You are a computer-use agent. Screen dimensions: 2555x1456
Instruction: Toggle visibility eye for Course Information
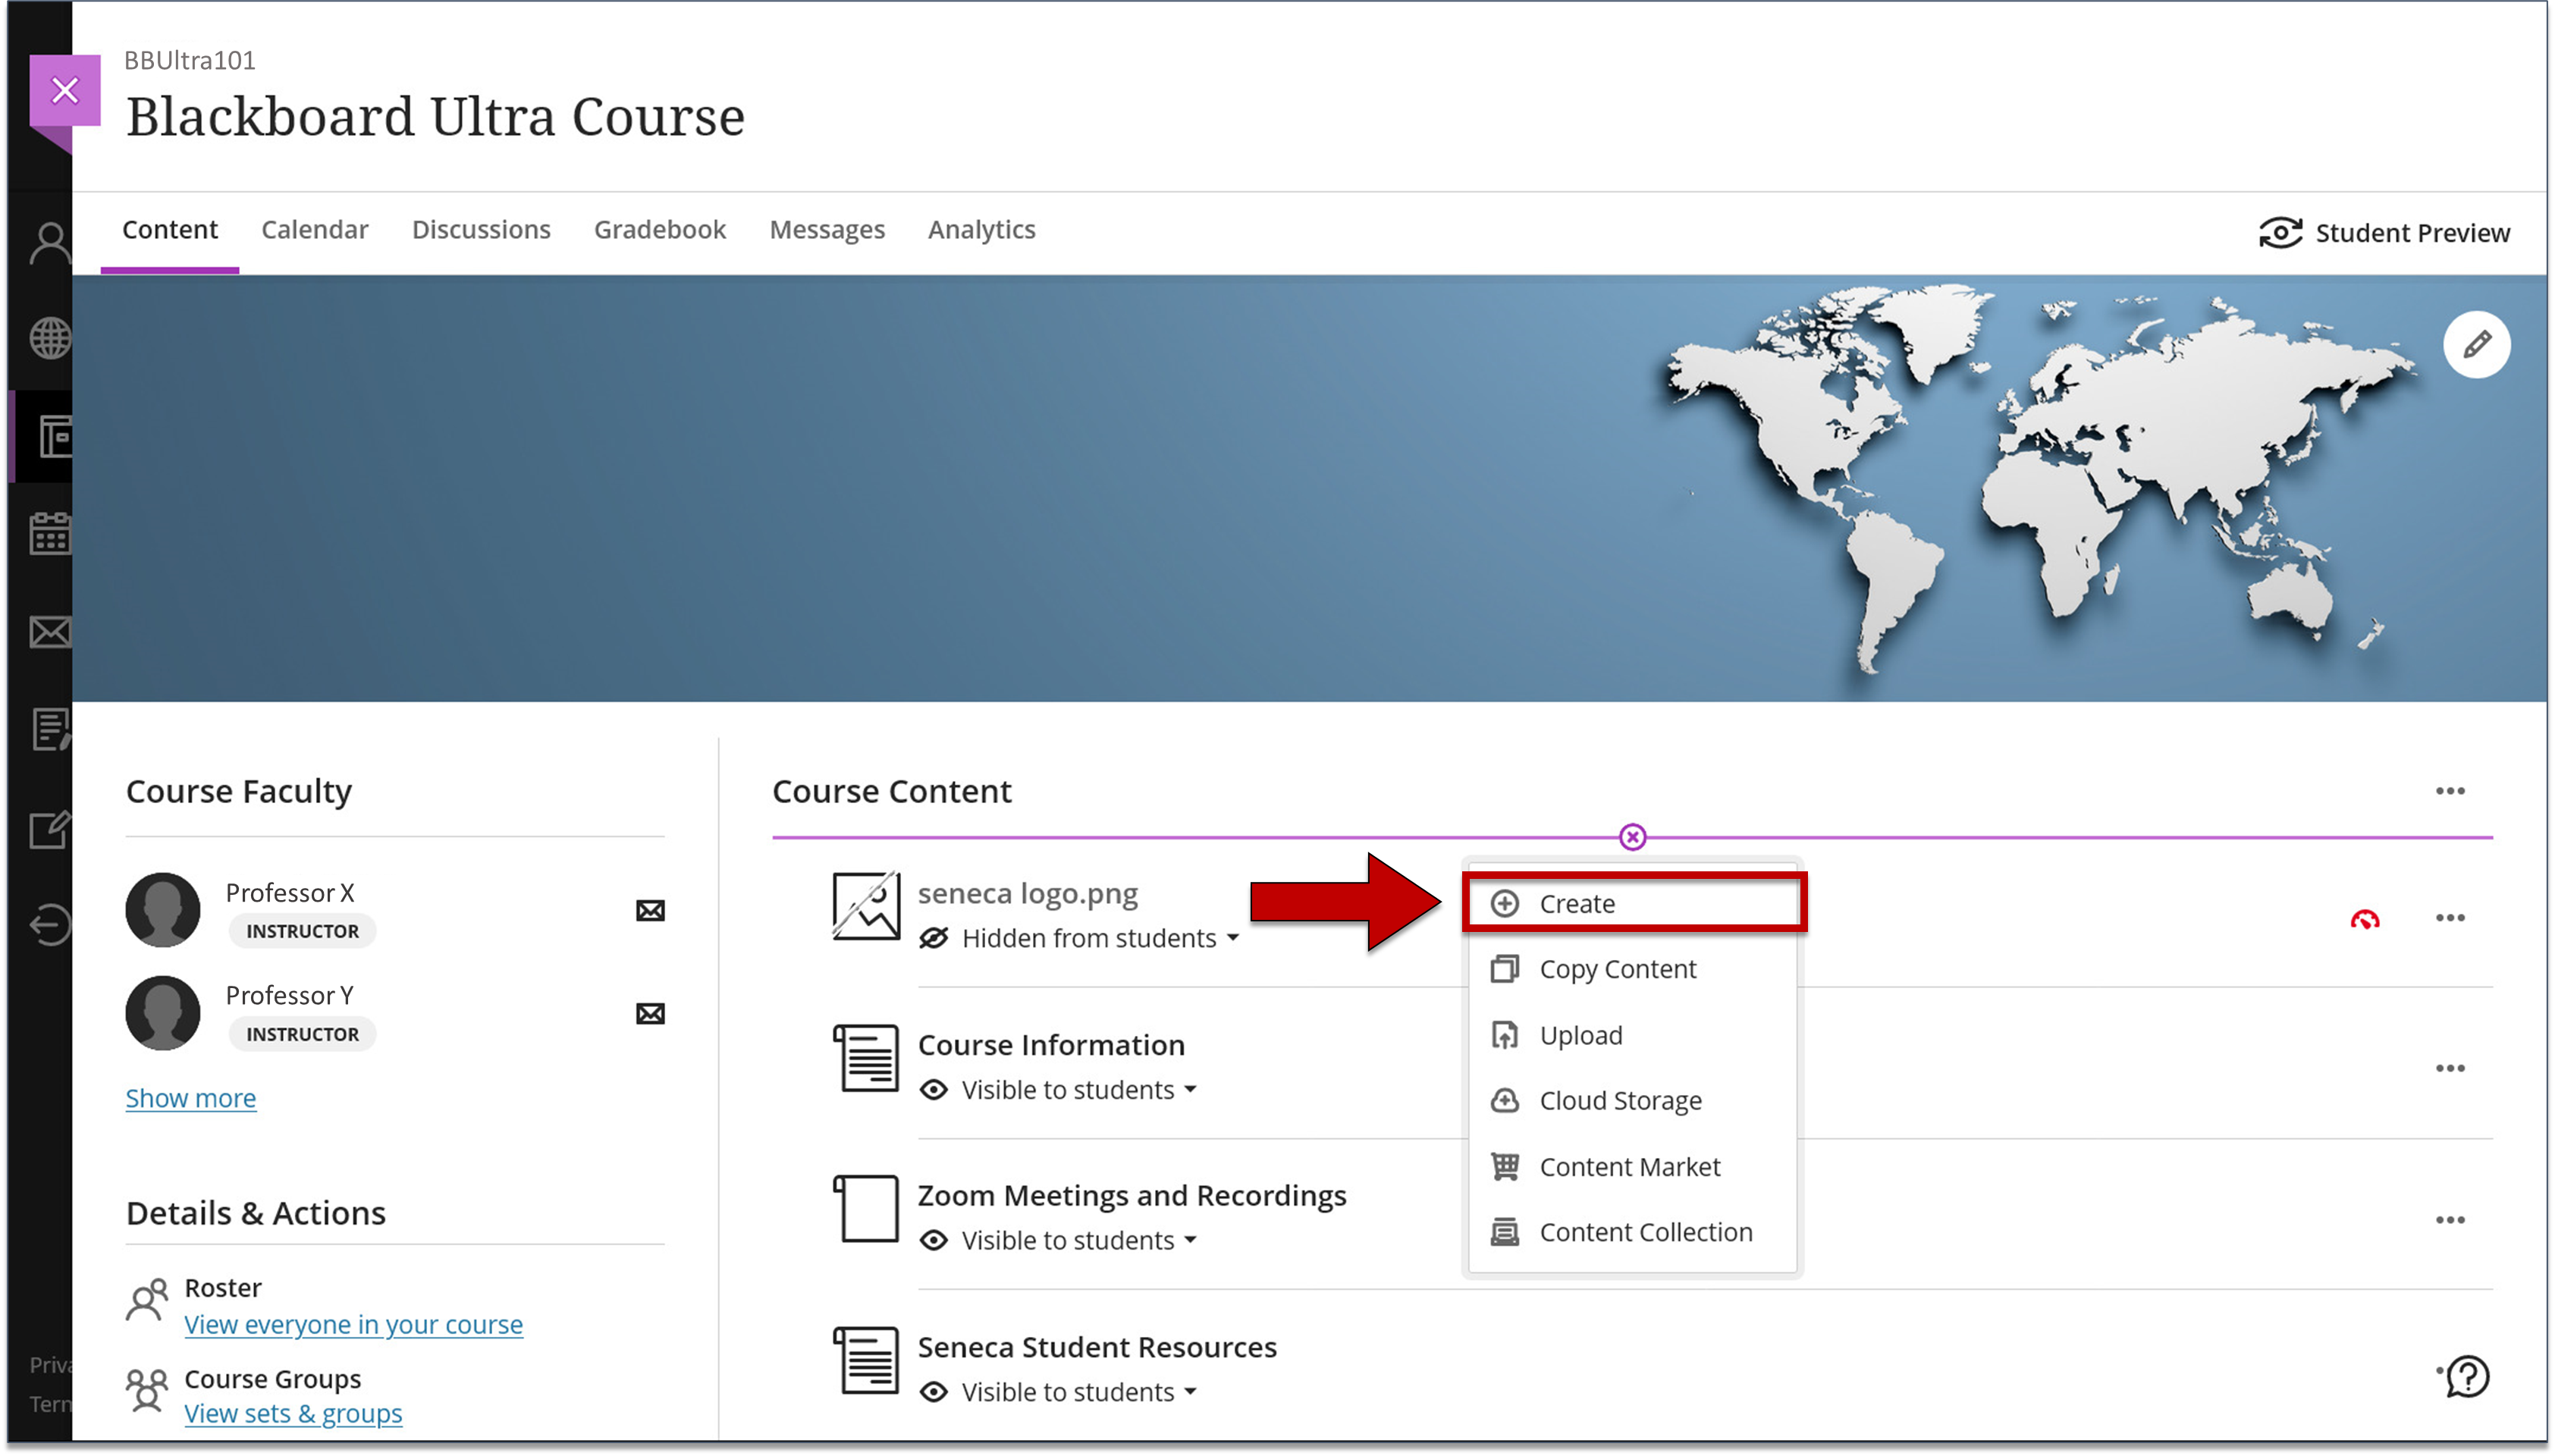point(933,1089)
